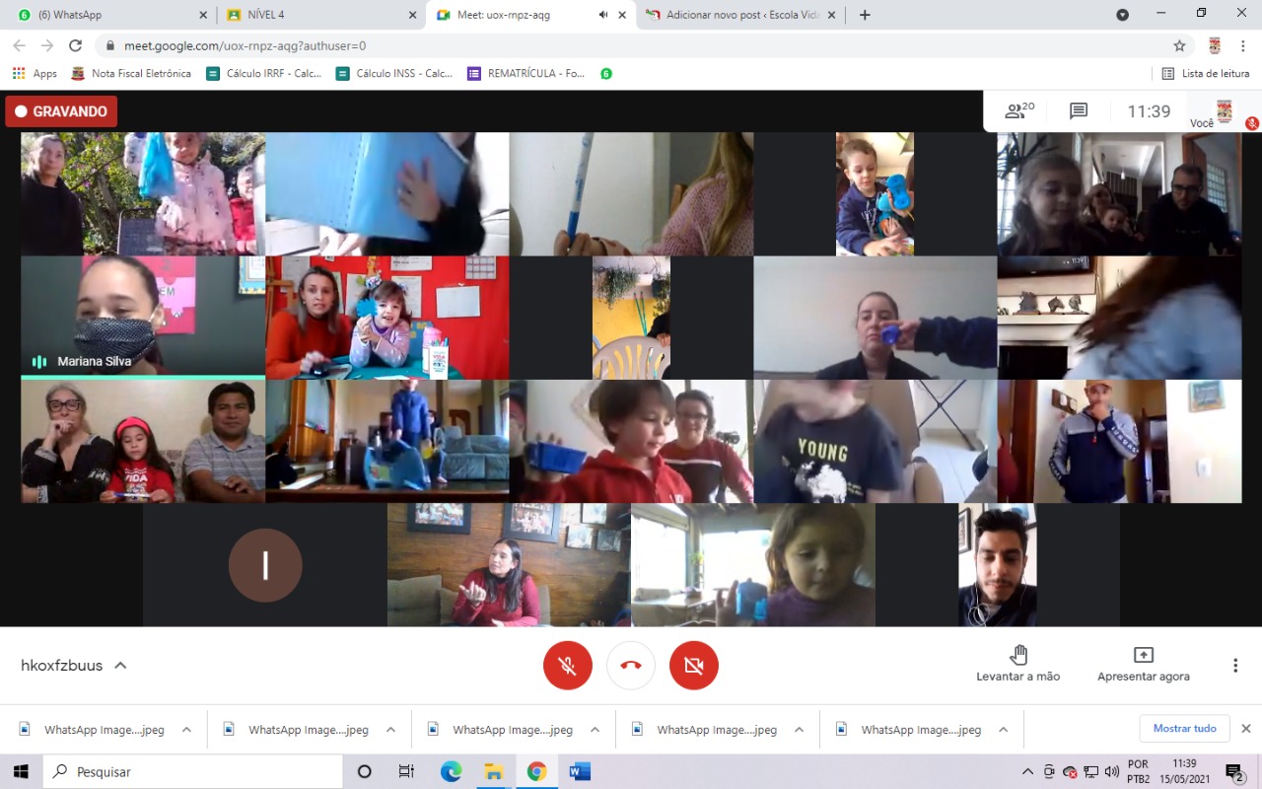Switch to the NÍVEL 4 tab
Image resolution: width=1262 pixels, height=789 pixels.
click(315, 15)
